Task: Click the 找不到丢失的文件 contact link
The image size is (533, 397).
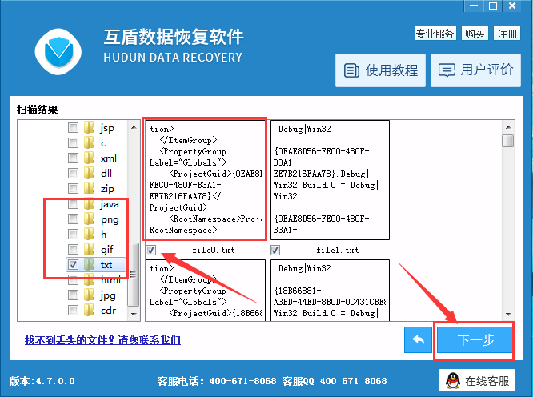Action: click(x=102, y=340)
